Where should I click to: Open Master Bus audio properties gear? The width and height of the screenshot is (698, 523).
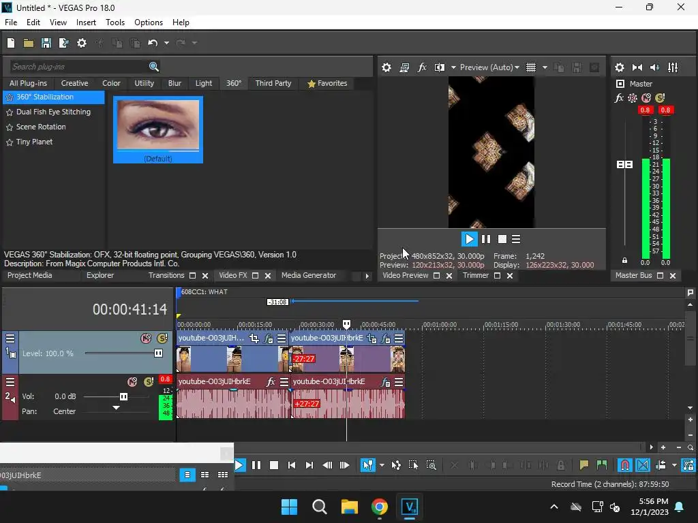point(619,67)
